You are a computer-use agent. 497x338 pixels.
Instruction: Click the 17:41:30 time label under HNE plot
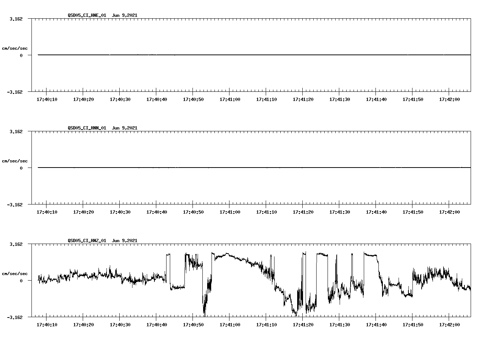coord(340,99)
